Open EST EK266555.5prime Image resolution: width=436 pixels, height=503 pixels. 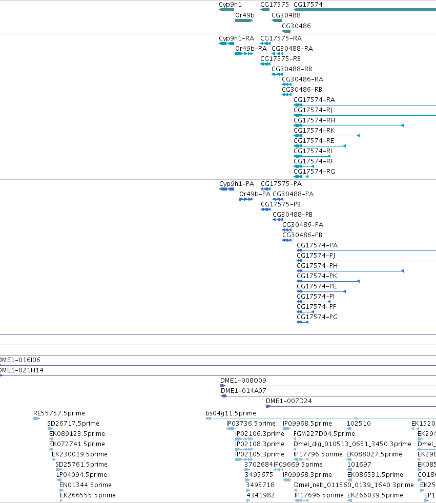click(x=88, y=496)
